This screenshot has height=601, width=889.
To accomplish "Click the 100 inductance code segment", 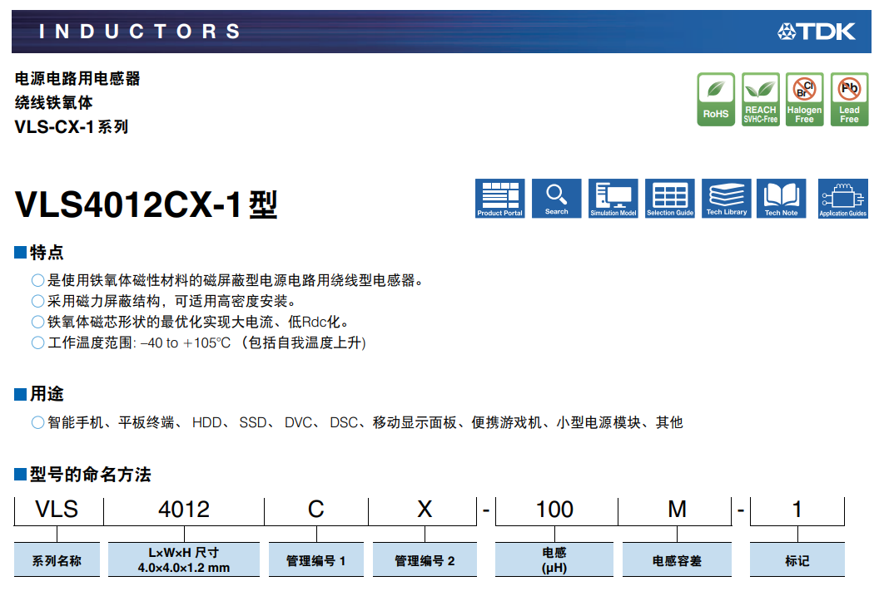I will [555, 510].
